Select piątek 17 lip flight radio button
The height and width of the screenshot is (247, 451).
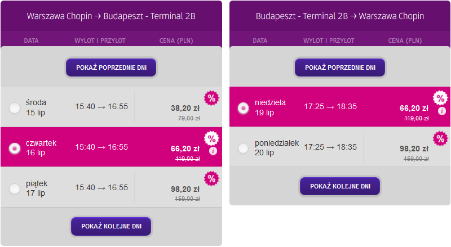[15, 188]
